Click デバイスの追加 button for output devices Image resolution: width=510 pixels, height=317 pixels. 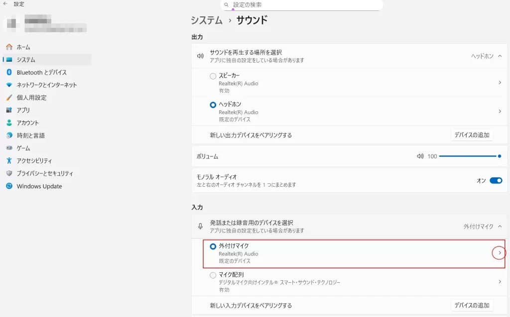coord(472,135)
